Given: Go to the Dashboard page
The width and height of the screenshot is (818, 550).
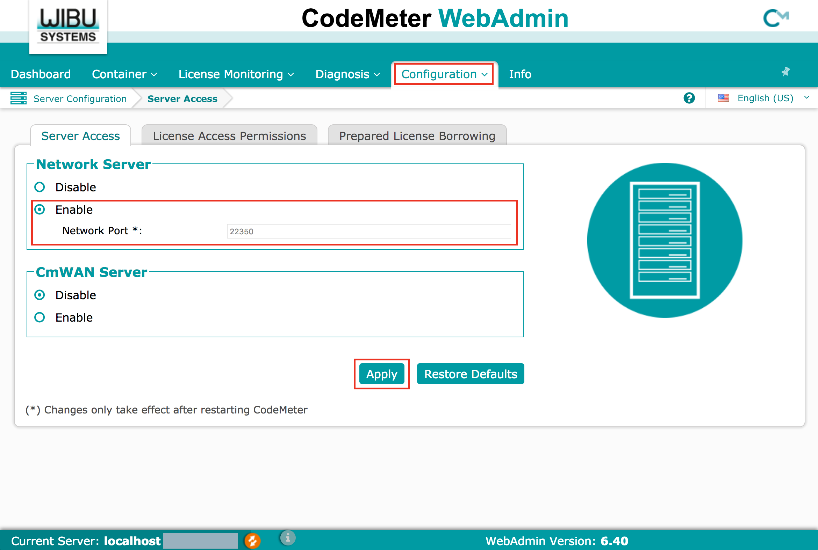Looking at the screenshot, I should click(41, 74).
